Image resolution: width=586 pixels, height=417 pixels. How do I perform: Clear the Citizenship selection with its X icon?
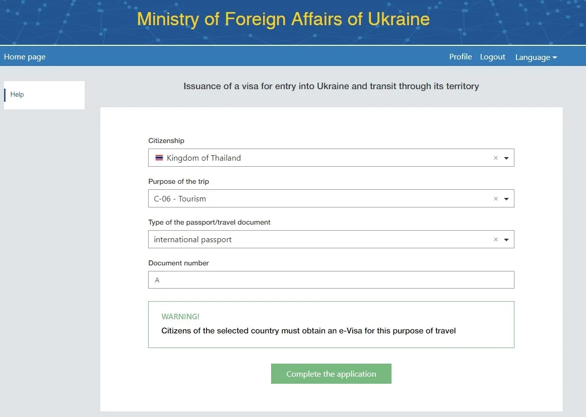click(496, 158)
